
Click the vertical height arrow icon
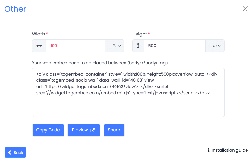[138, 46]
